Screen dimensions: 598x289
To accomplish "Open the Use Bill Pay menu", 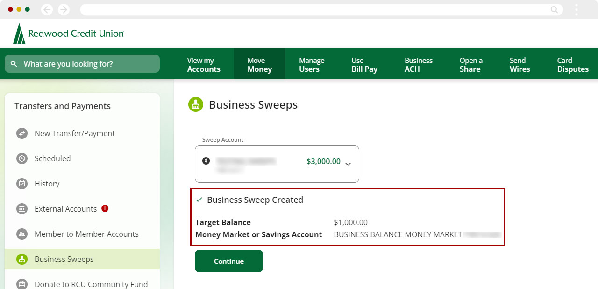I will pyautogui.click(x=364, y=64).
